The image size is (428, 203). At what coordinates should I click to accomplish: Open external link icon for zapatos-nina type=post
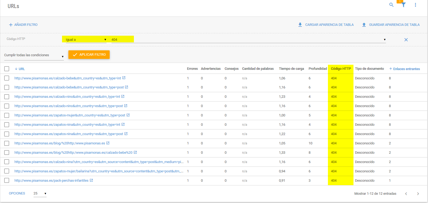[x=126, y=134]
